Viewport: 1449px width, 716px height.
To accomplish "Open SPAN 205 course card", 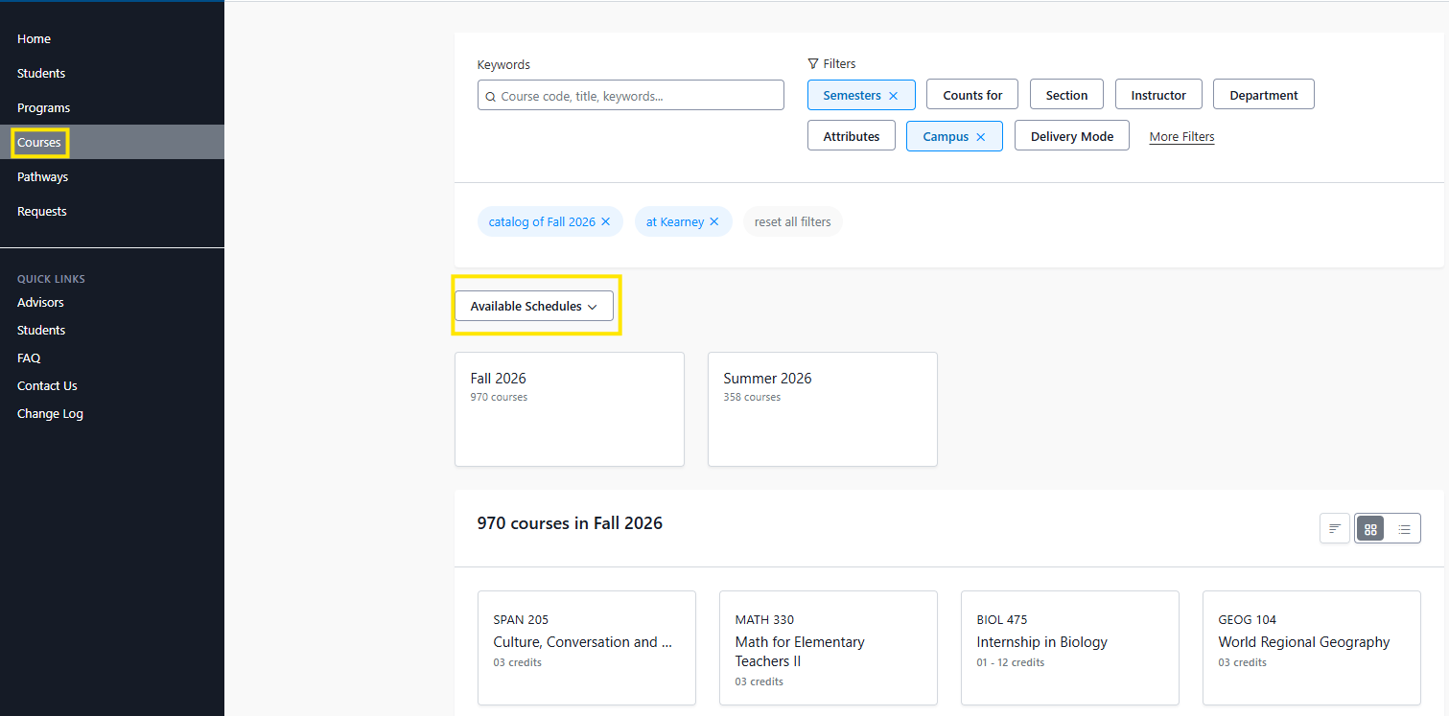I will pyautogui.click(x=587, y=648).
